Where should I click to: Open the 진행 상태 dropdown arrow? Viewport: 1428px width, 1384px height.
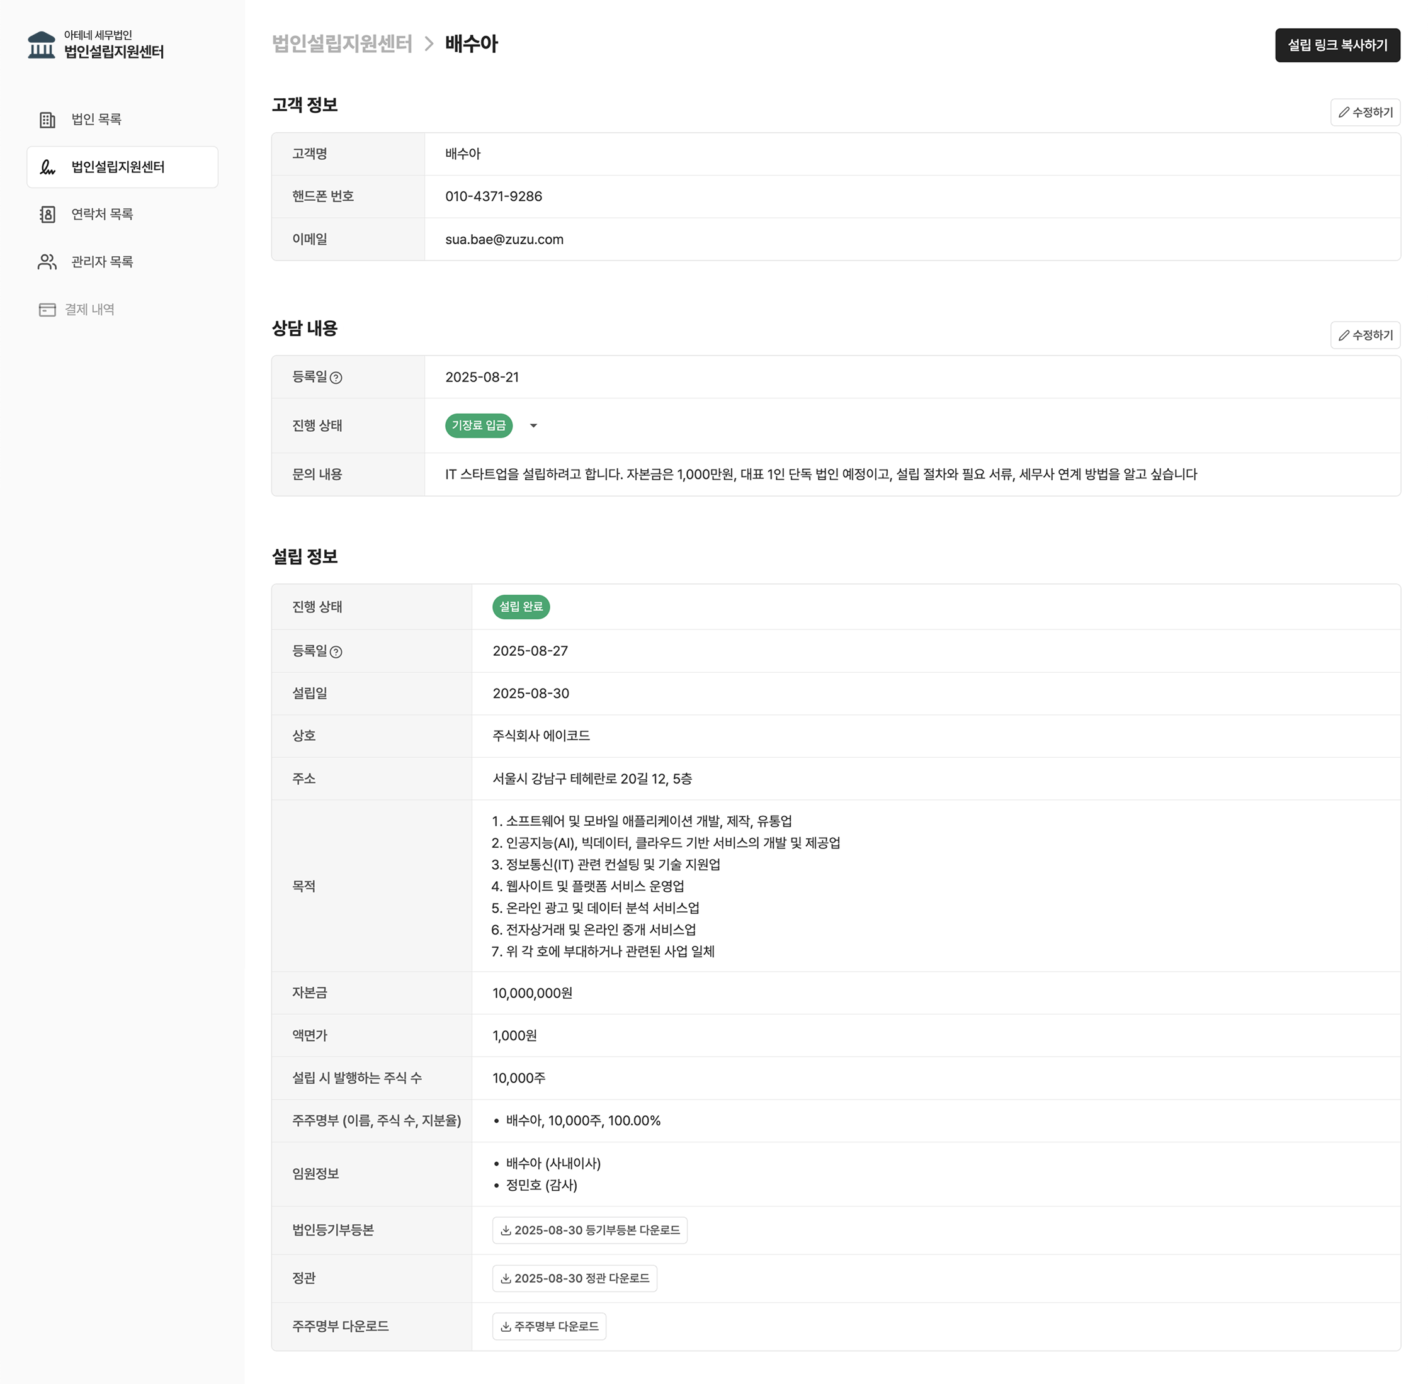(x=533, y=425)
